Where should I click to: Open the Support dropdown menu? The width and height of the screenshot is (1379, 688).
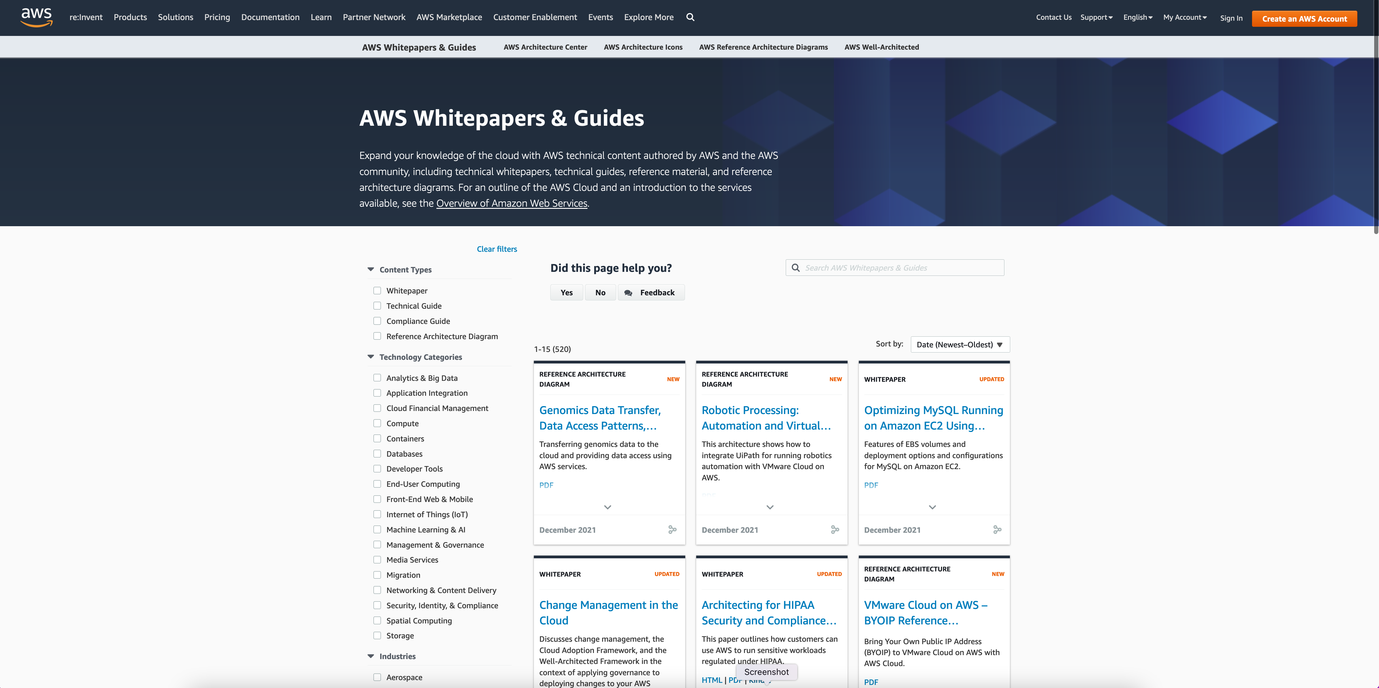(x=1096, y=17)
